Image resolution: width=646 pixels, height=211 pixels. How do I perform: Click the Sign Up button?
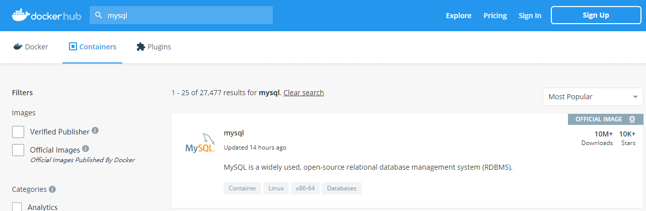(596, 15)
